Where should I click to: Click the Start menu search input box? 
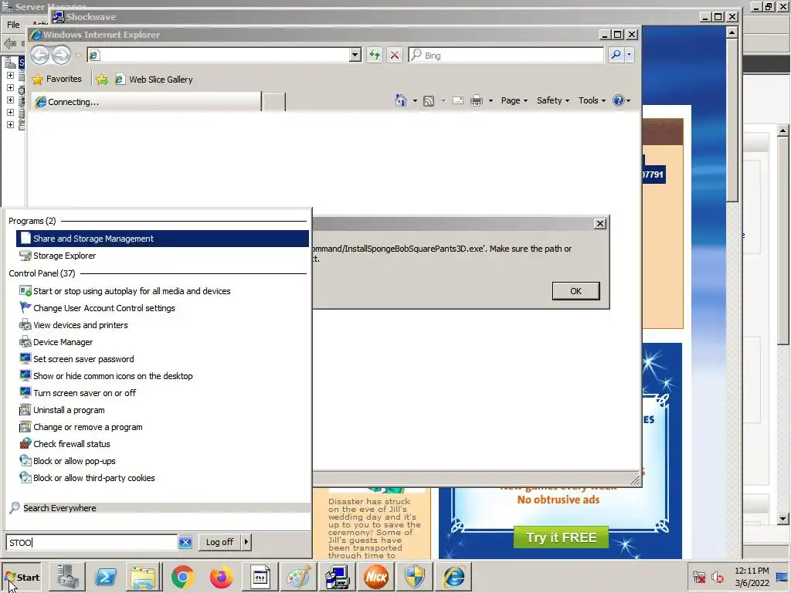pyautogui.click(x=92, y=542)
